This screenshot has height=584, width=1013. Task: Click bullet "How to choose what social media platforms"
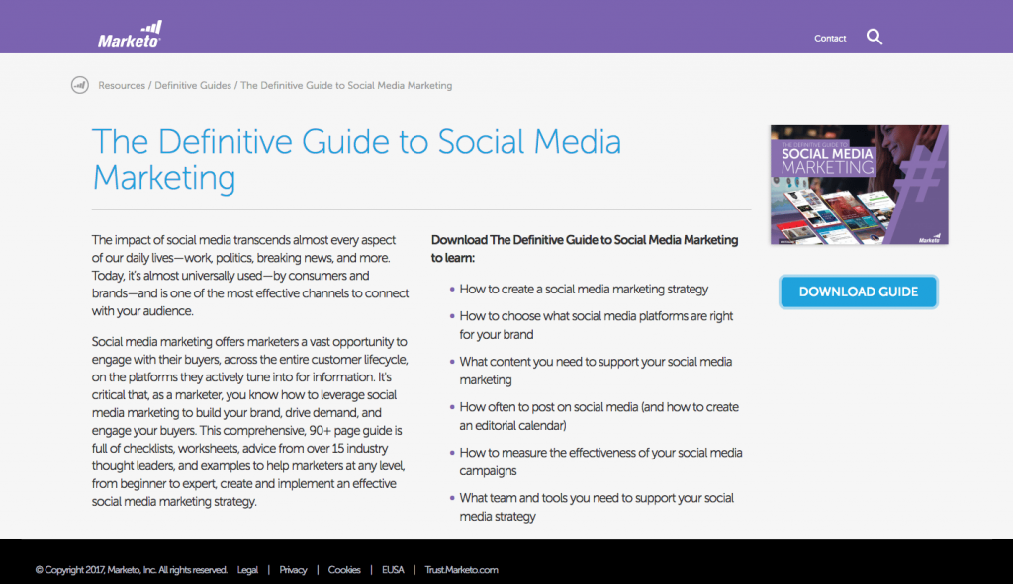point(597,325)
